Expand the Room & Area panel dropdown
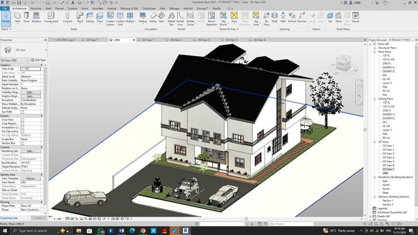Image resolution: width=418 pixels, height=235 pixels. coord(229,29)
